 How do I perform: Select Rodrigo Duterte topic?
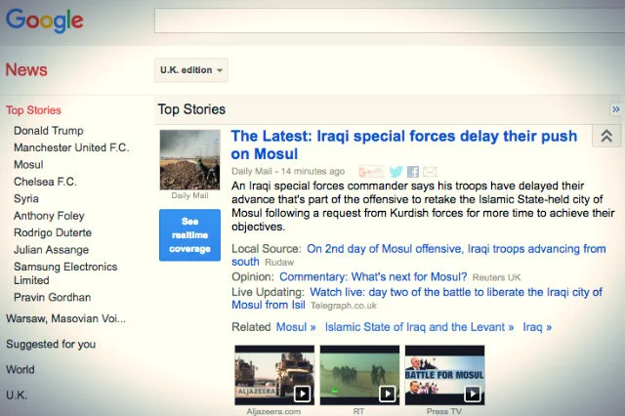[x=53, y=232]
